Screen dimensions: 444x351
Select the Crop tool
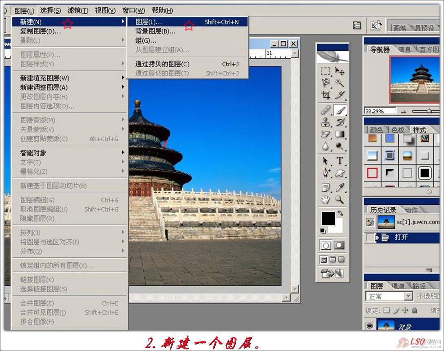(325, 95)
